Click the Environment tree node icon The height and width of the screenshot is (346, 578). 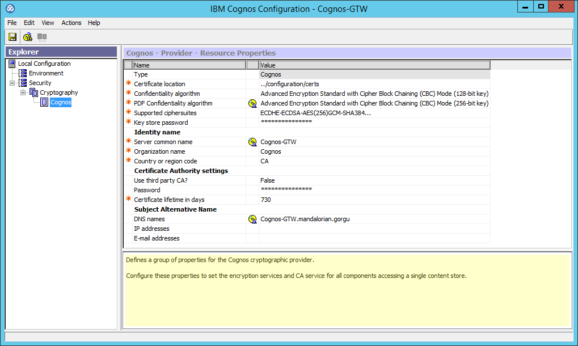23,73
